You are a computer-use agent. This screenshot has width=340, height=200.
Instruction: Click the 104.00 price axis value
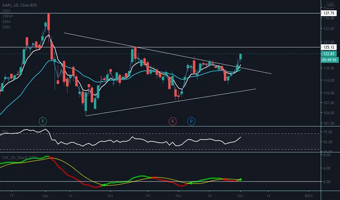[329, 113]
